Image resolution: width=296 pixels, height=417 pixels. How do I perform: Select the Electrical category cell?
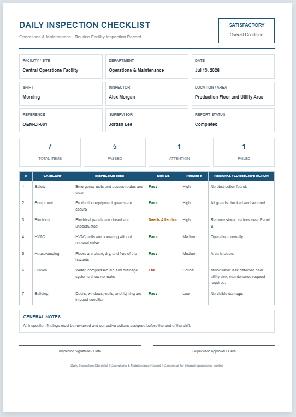pyautogui.click(x=52, y=223)
